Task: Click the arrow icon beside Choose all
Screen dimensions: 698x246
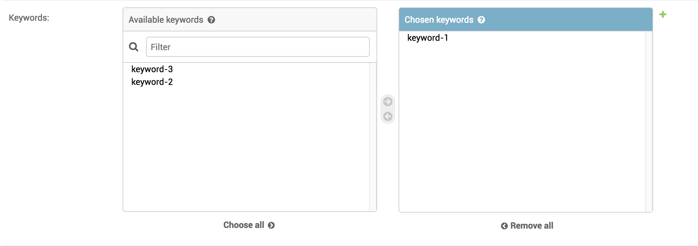Action: (x=271, y=225)
